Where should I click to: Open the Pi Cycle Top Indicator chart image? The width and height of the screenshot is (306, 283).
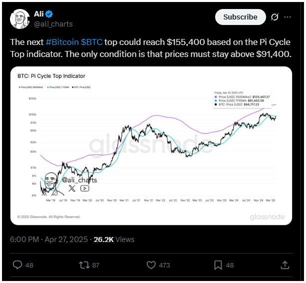point(151,145)
